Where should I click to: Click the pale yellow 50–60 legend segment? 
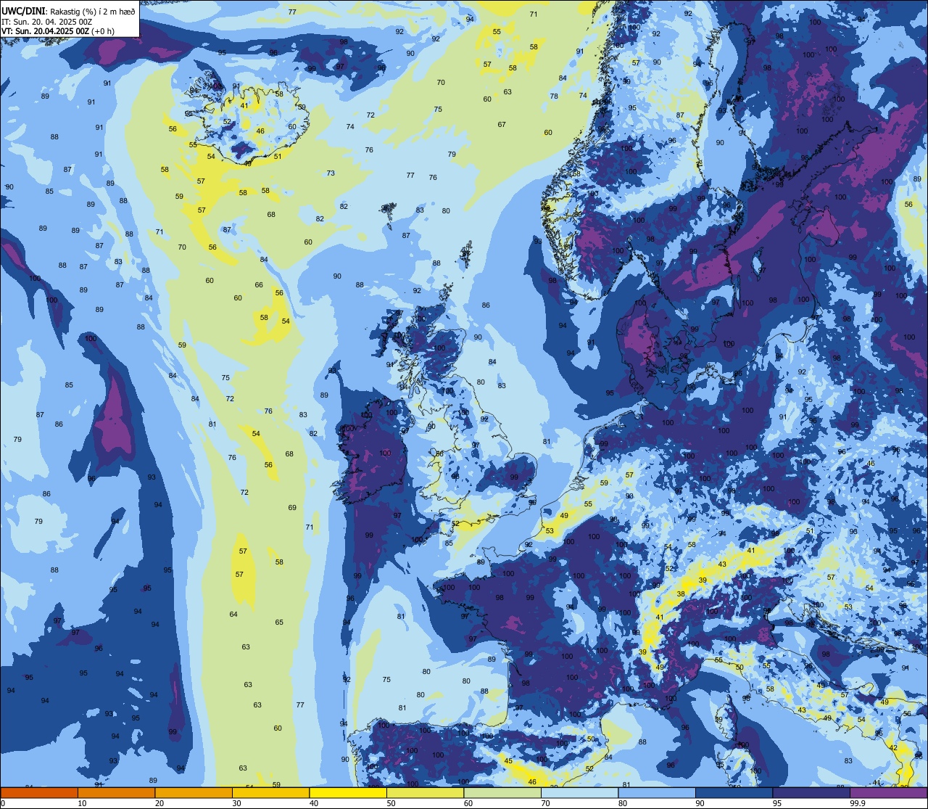(425, 792)
